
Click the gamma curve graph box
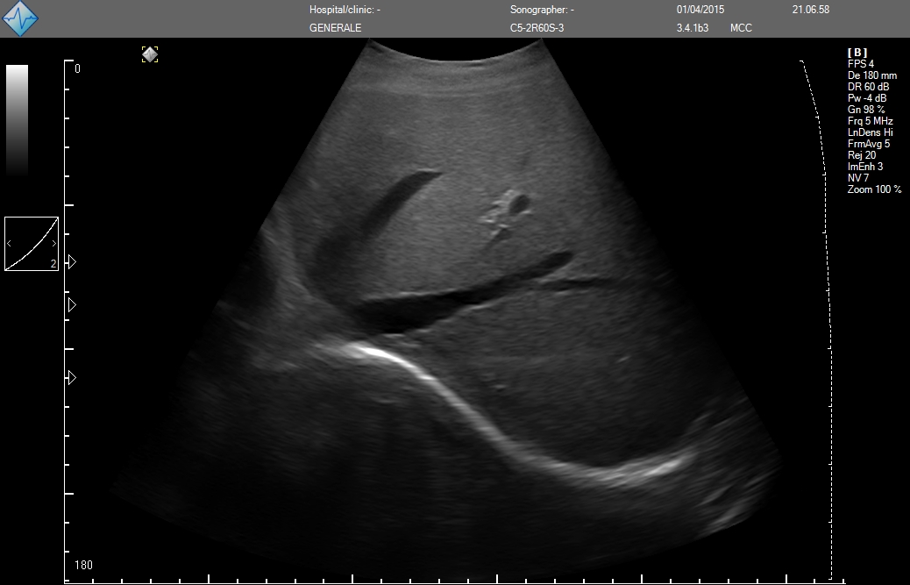coord(32,244)
